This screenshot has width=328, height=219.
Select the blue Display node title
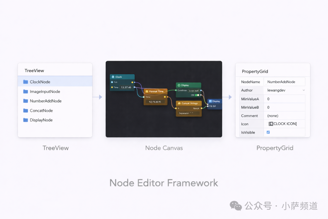click(x=216, y=101)
